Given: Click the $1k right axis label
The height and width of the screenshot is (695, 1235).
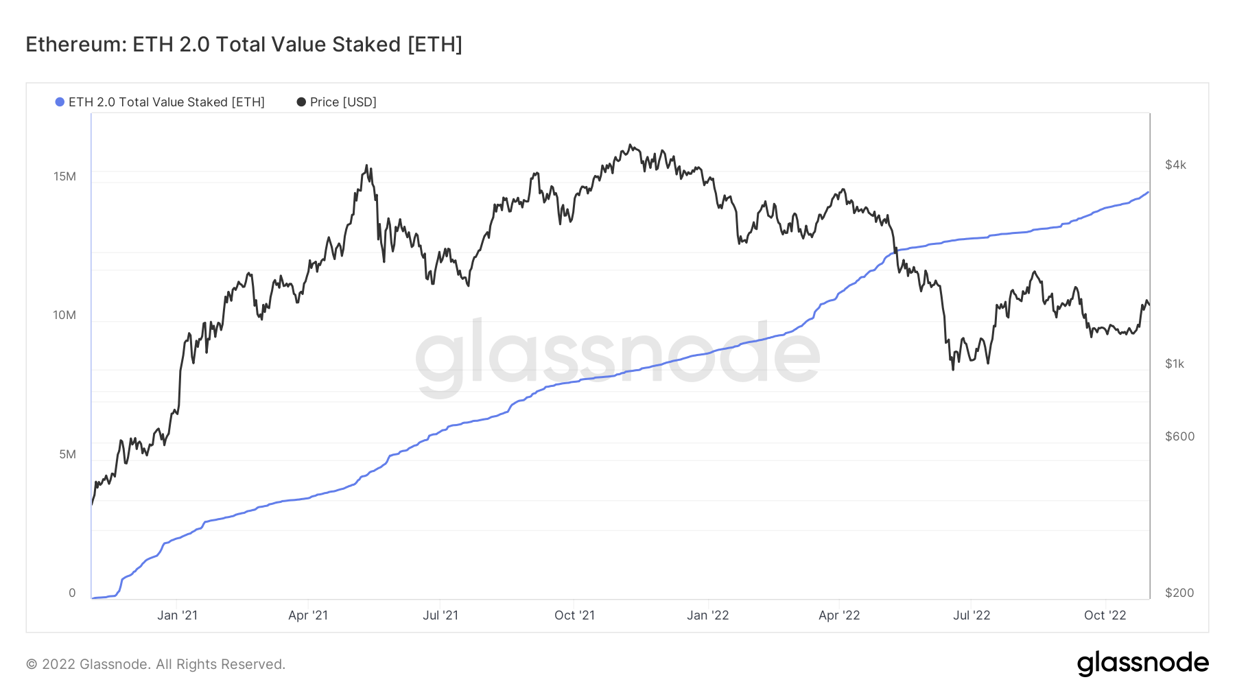Looking at the screenshot, I should (1175, 364).
